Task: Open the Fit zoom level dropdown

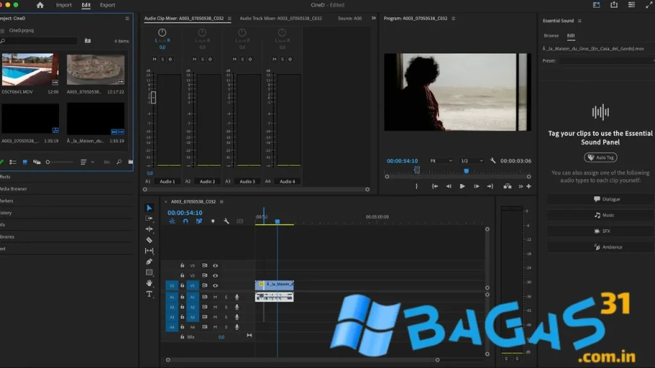Action: [441, 160]
